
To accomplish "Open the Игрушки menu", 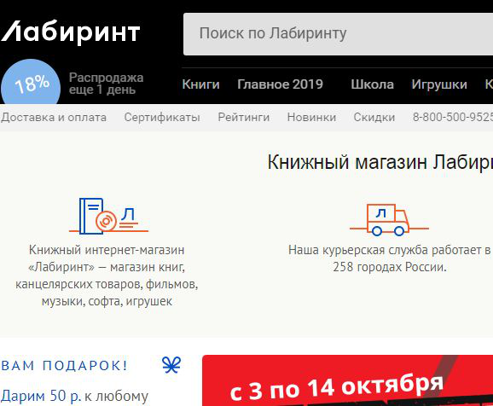I will click(x=439, y=84).
